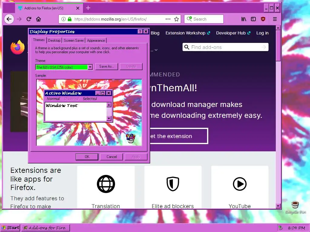Select The 60's USA theme combo box
Viewport: 310px width, 232px height.
click(x=64, y=67)
